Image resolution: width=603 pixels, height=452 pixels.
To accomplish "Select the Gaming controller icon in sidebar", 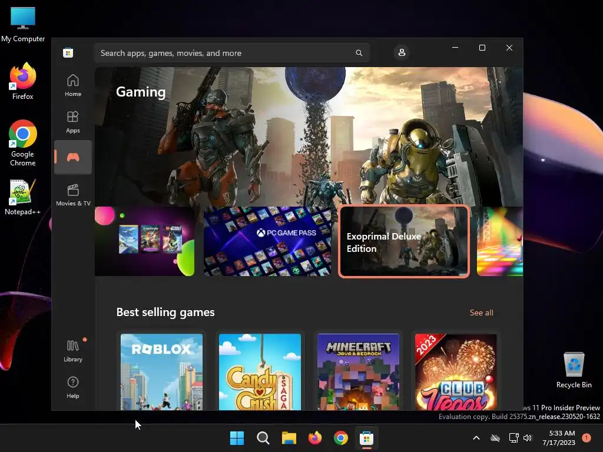I will point(72,157).
